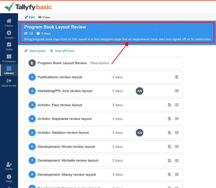
Task: Open the Program Book Layout Review description row
Action: 103,63
